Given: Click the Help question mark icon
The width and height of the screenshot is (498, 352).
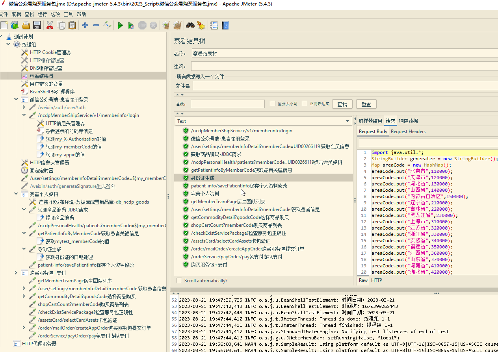Looking at the screenshot, I should pyautogui.click(x=225, y=26).
